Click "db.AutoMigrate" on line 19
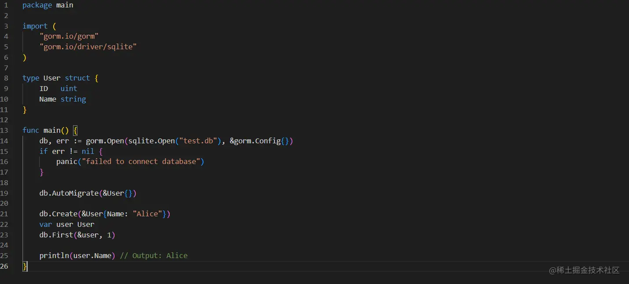Viewport: 629px width, 284px height. tap(69, 193)
